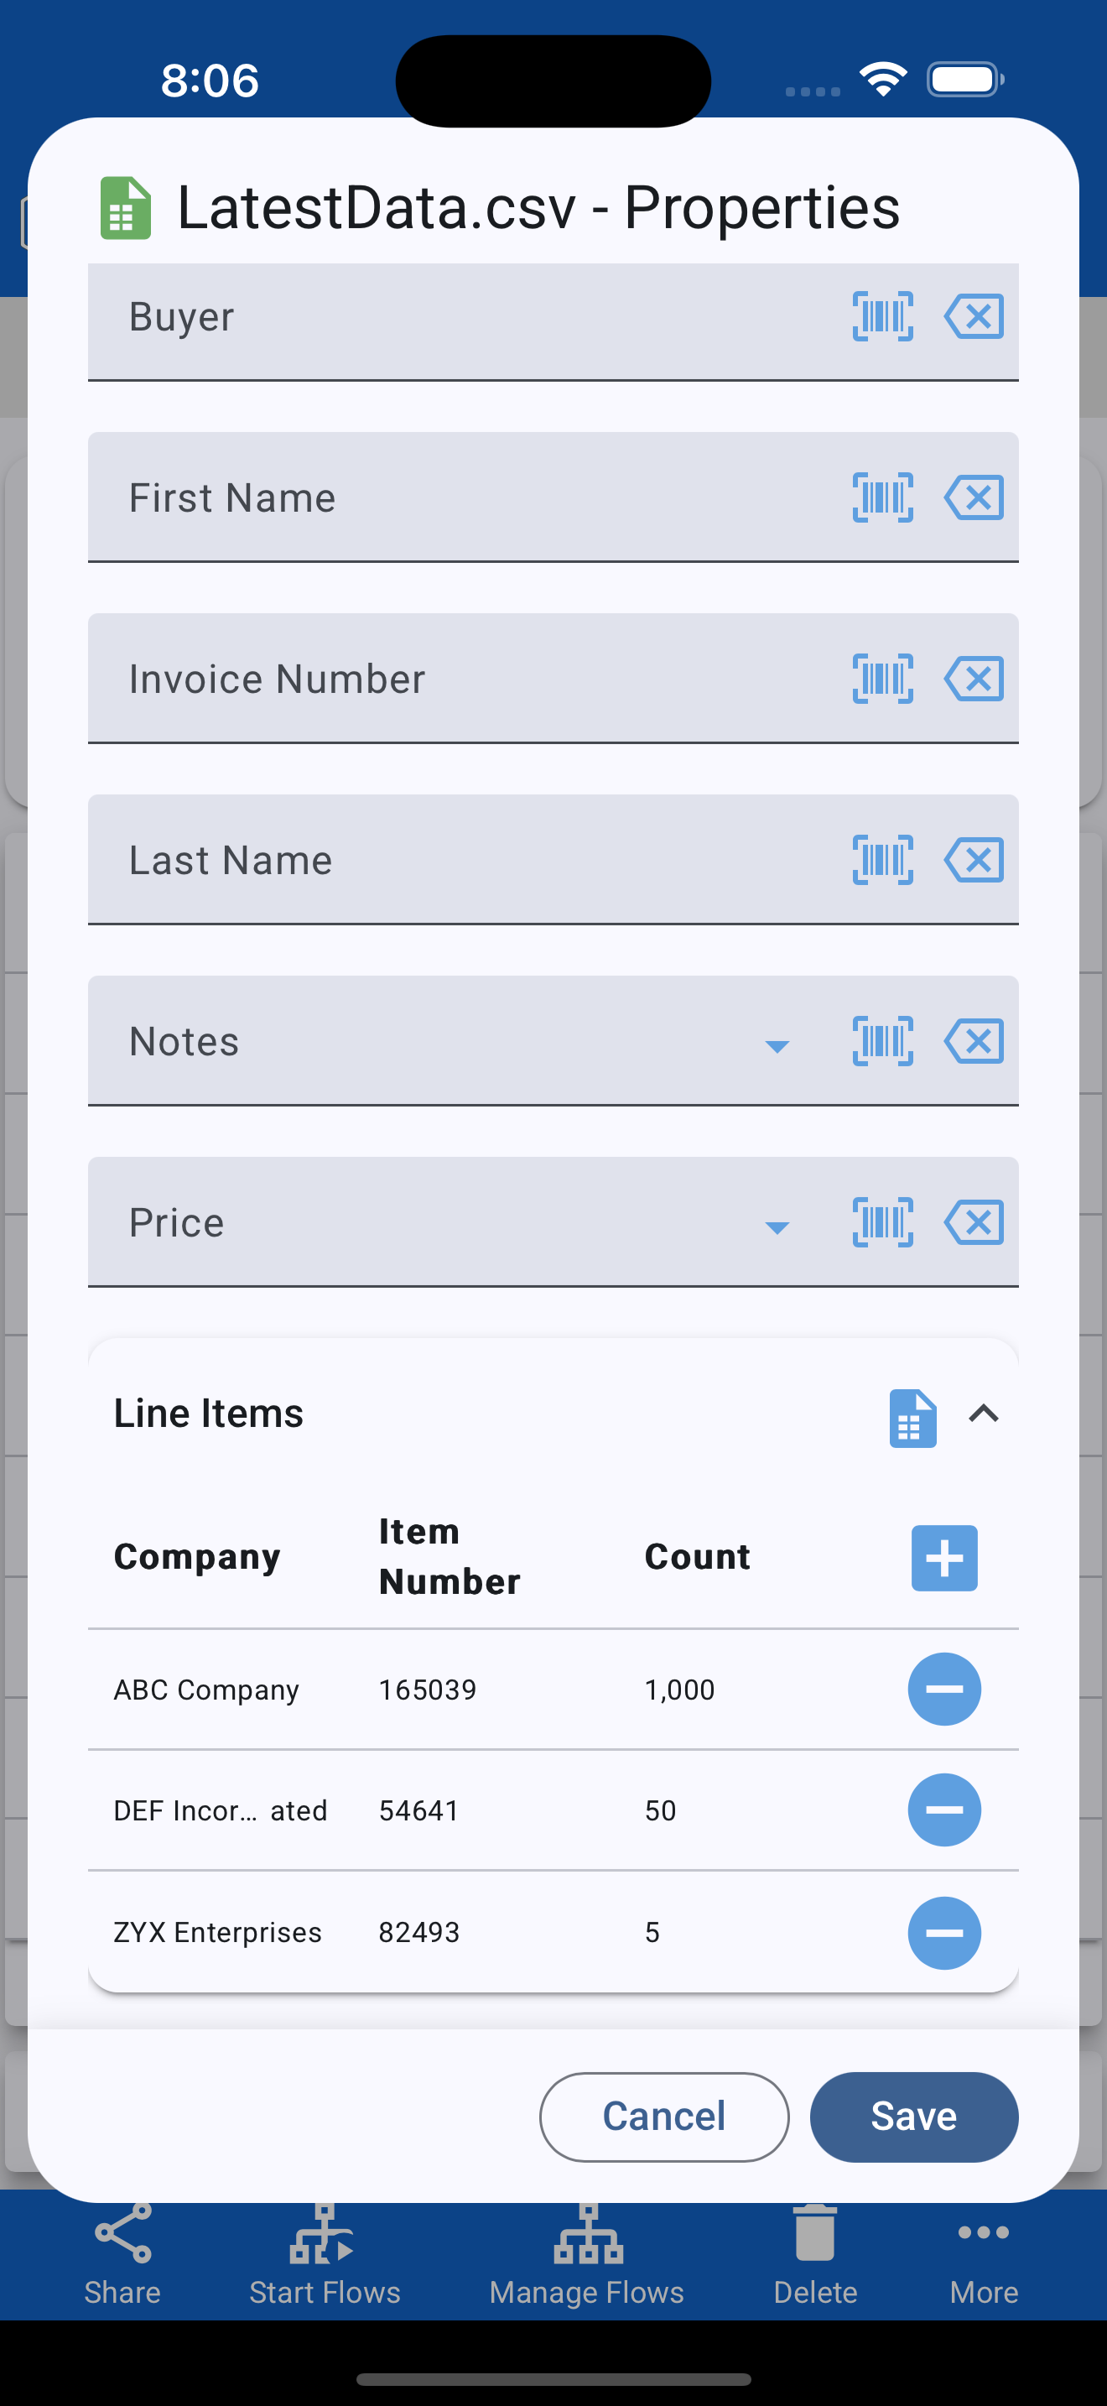The width and height of the screenshot is (1107, 2406).
Task: Cancel the properties dialog
Action: (663, 2117)
